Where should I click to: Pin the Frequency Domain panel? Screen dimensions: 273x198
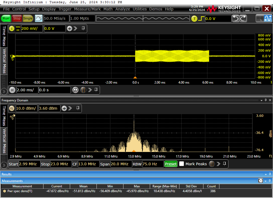coord(266,100)
